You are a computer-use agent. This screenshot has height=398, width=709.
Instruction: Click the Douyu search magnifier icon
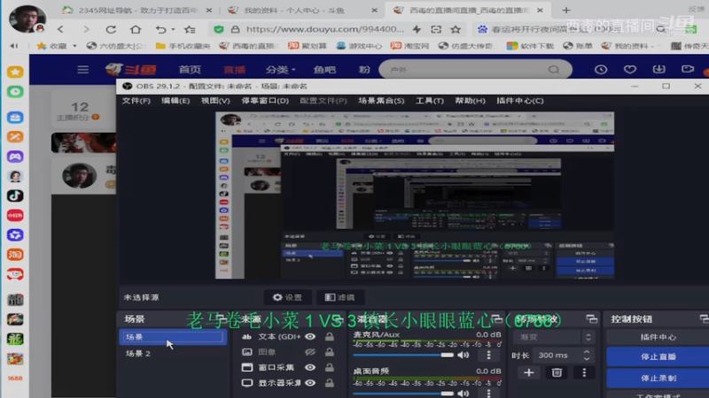coord(554,70)
